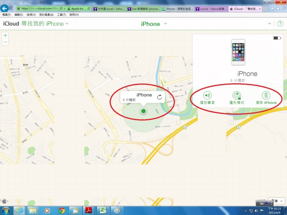Open the 我的最愛(A) menu

tap(46, 15)
